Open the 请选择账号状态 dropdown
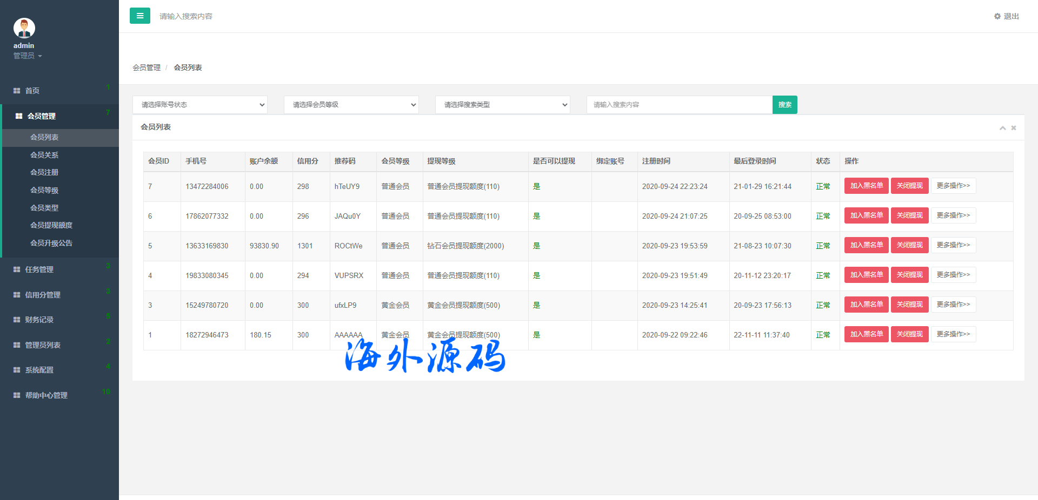The width and height of the screenshot is (1038, 500). pyautogui.click(x=200, y=105)
